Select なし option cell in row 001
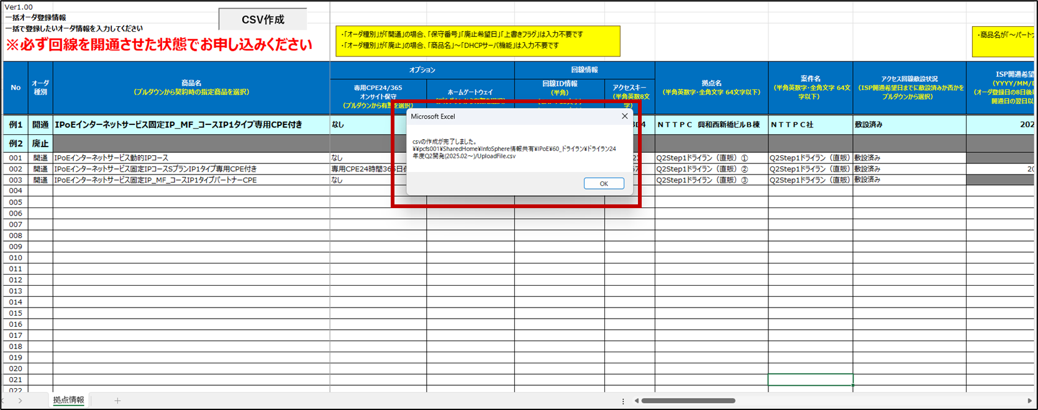This screenshot has width=1038, height=410. click(368, 158)
